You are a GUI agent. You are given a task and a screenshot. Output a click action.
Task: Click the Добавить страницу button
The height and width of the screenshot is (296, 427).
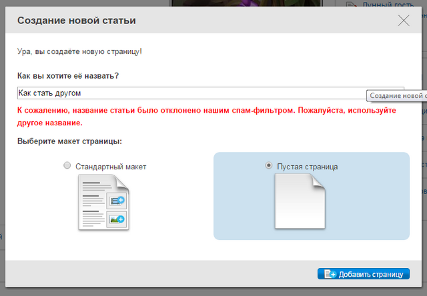(x=363, y=274)
